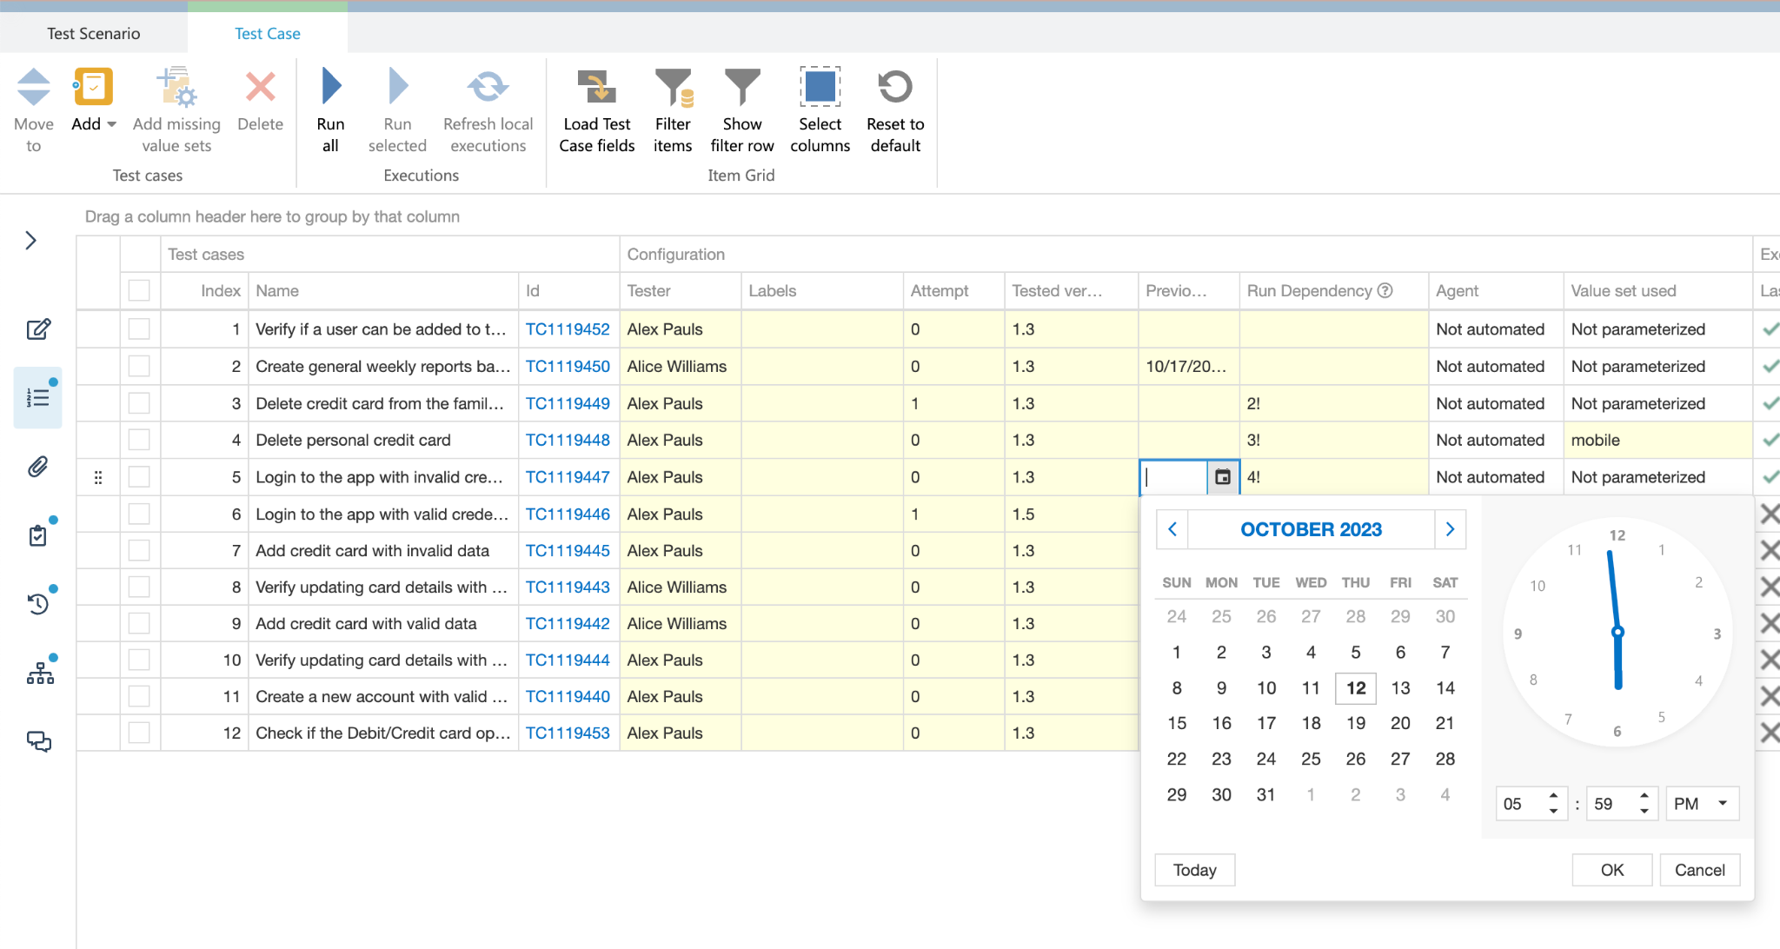1780x949 pixels.
Task: Click Reset to default icon
Action: [895, 87]
